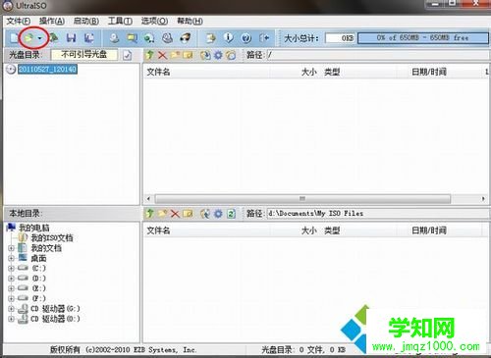Click the Extract icon in 光盘目录 toolbar
The image size is (491, 358).
pos(205,55)
